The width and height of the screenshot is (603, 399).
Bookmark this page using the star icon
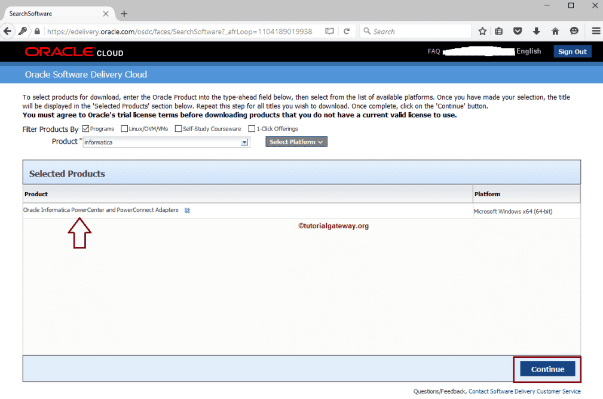click(x=482, y=30)
